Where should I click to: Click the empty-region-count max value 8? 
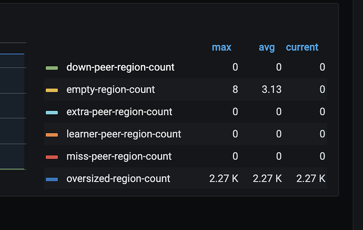(235, 89)
